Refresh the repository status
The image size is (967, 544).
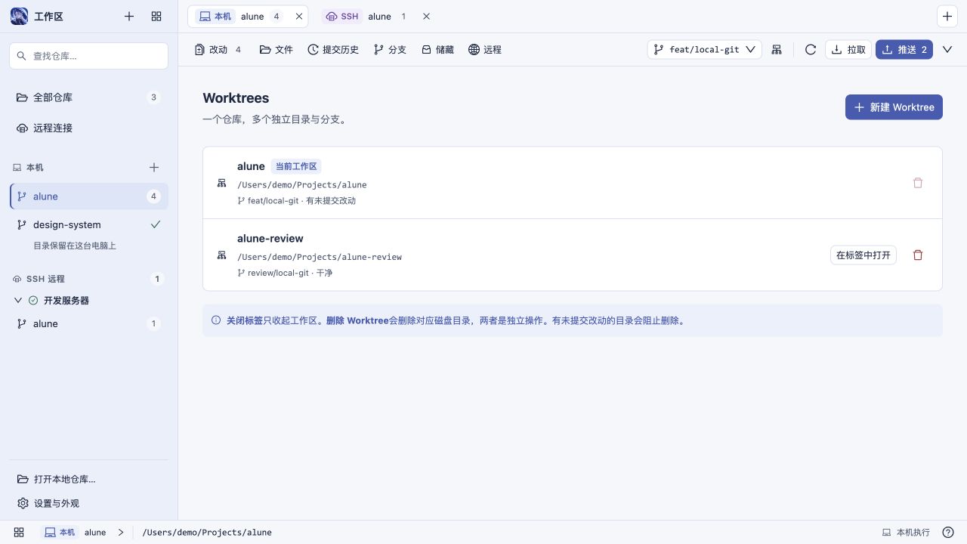pyautogui.click(x=811, y=50)
